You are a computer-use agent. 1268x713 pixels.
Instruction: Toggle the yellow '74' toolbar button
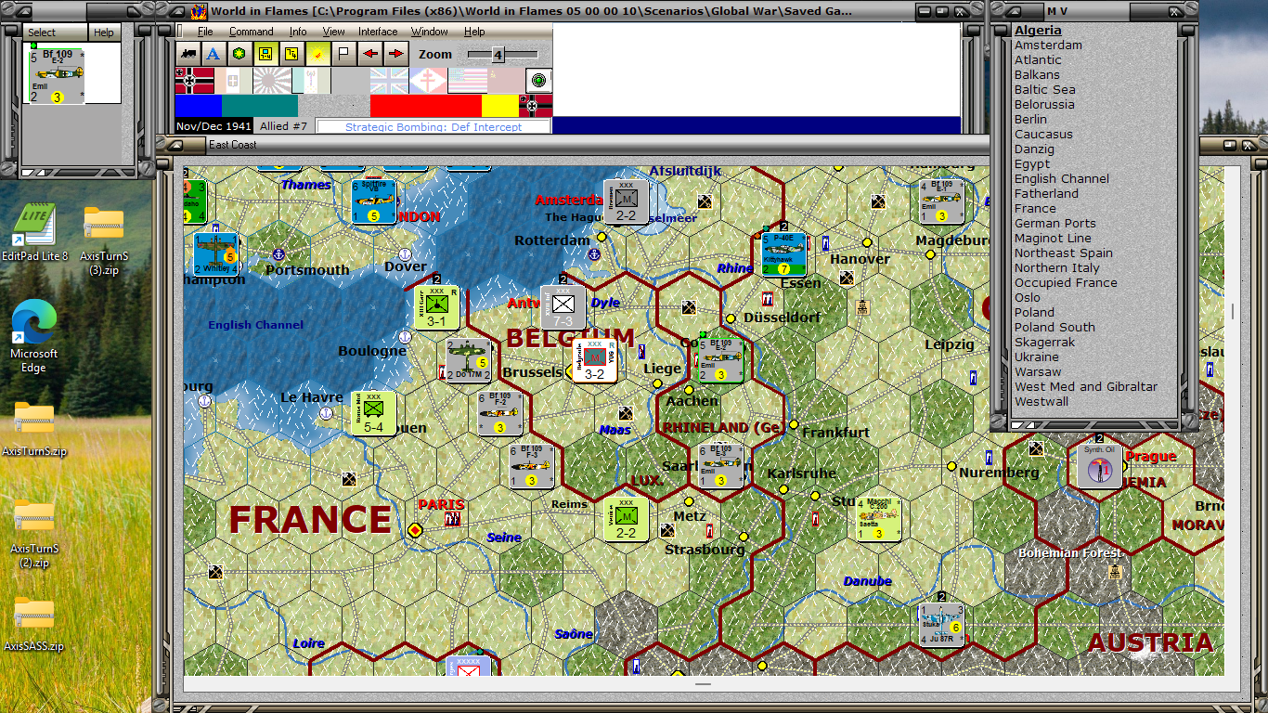click(x=291, y=54)
